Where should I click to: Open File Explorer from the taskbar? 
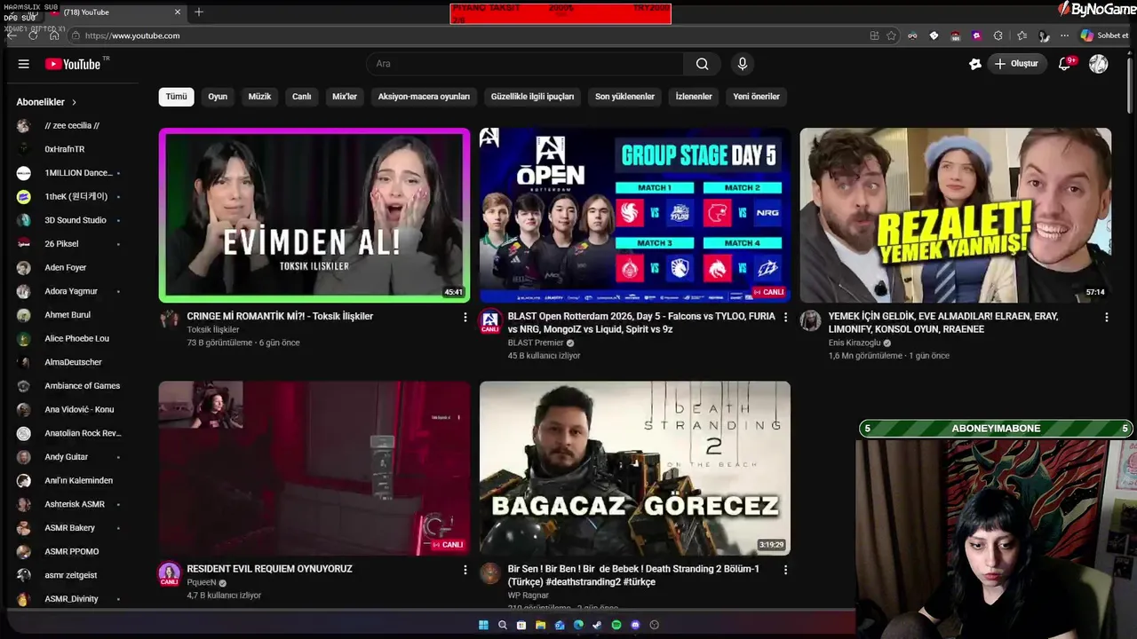540,625
